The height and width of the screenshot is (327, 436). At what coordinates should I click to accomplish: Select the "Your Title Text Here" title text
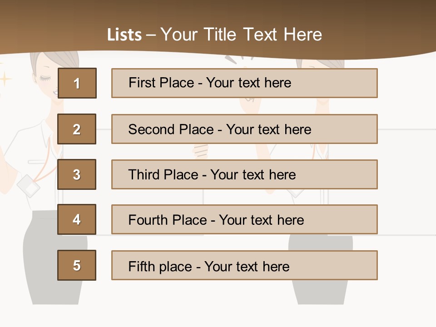[241, 35]
